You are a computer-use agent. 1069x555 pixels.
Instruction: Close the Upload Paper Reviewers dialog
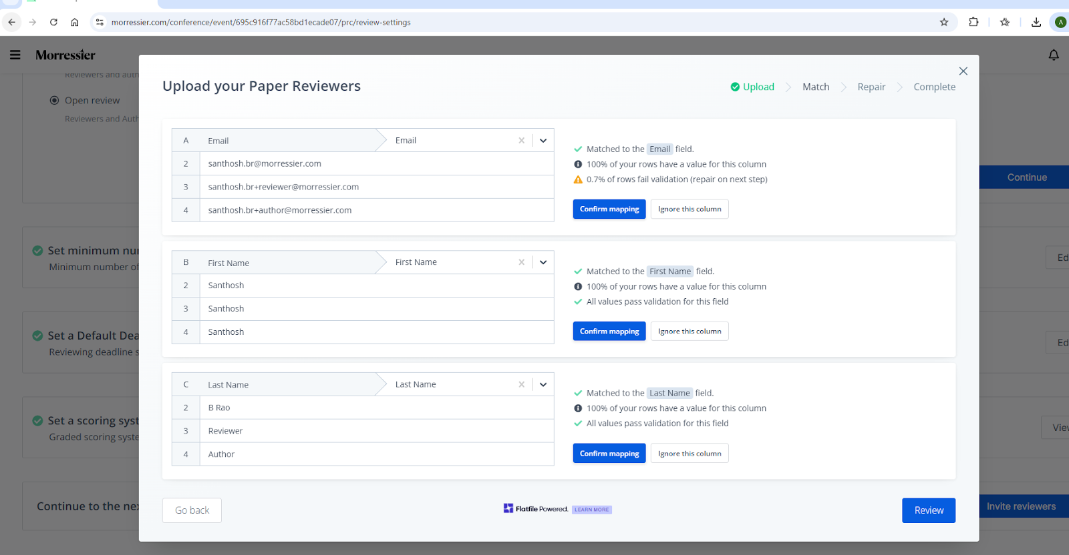(963, 71)
